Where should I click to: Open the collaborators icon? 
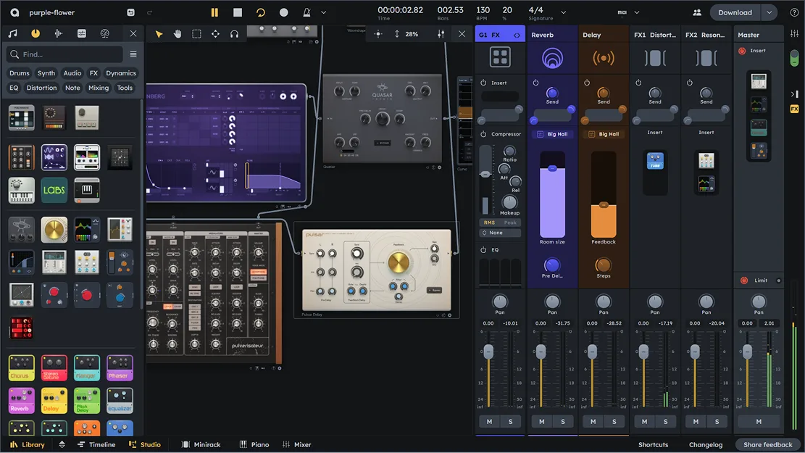point(697,12)
